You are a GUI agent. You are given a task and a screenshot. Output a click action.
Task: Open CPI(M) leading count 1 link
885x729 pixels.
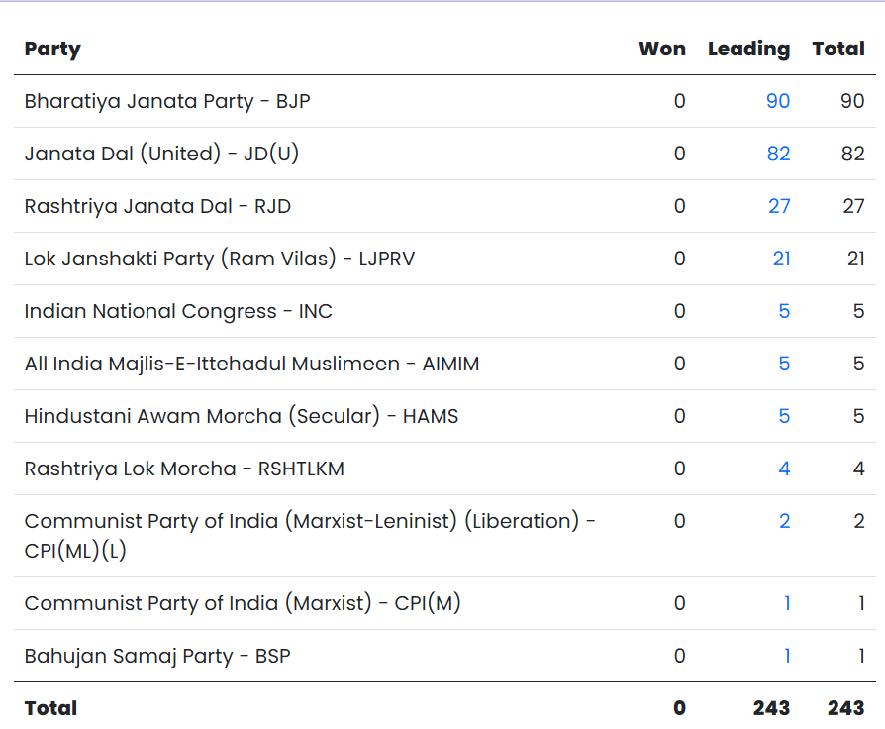point(787,603)
